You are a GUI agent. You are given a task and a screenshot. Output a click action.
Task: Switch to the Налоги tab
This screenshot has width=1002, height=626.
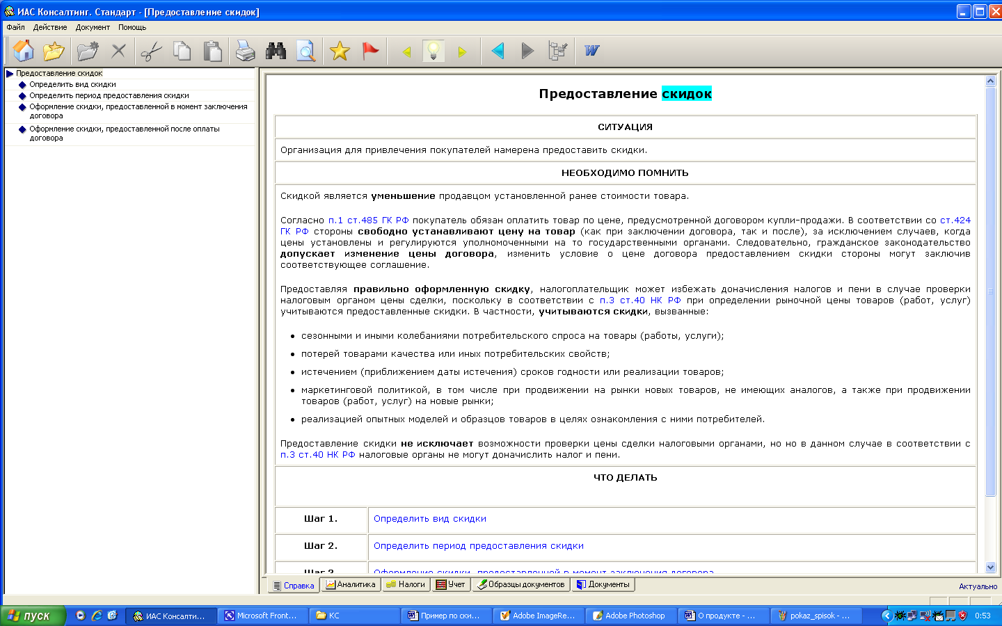pos(406,584)
